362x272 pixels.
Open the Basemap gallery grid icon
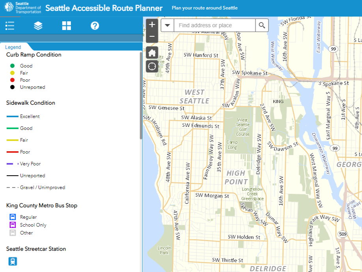click(67, 26)
